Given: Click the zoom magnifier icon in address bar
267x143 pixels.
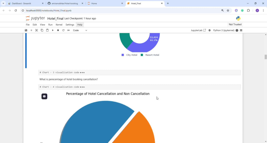Looking at the screenshot, I should pos(222,11).
